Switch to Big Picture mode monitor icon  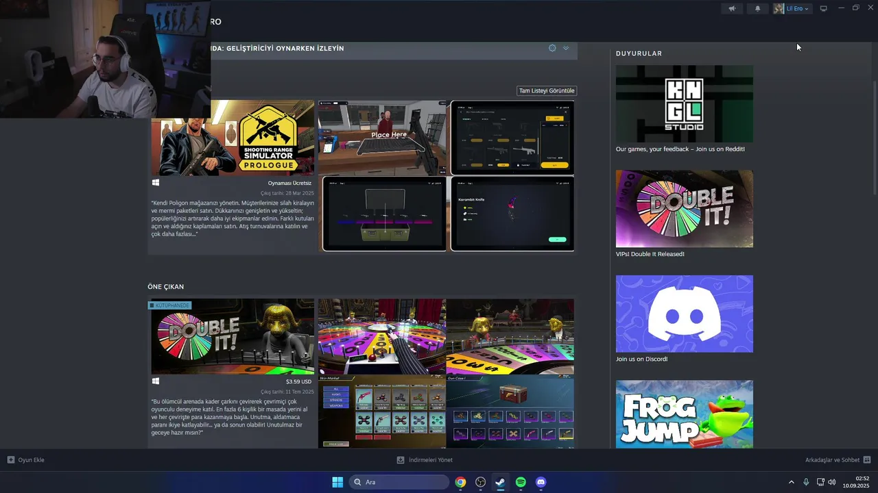824,8
